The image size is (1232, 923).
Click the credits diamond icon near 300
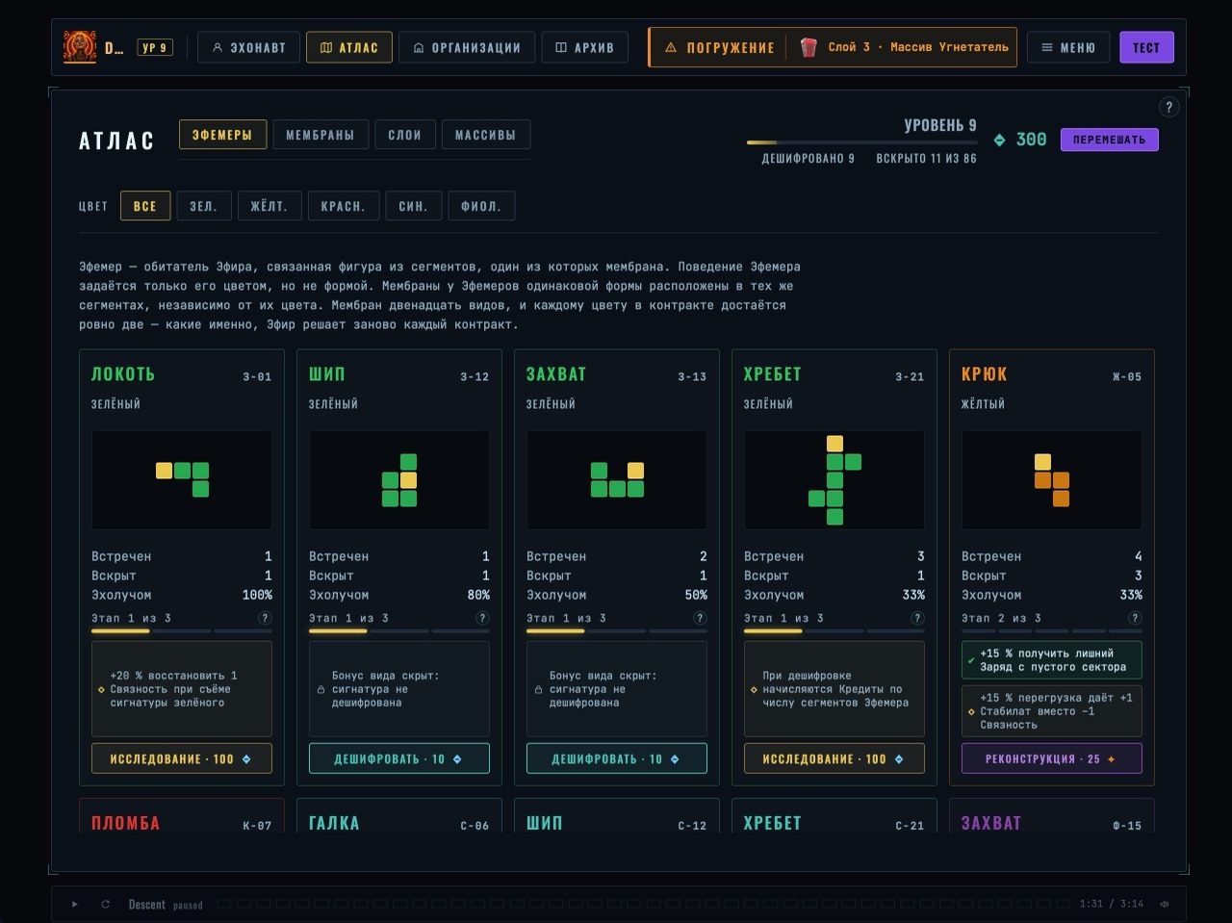tap(999, 140)
